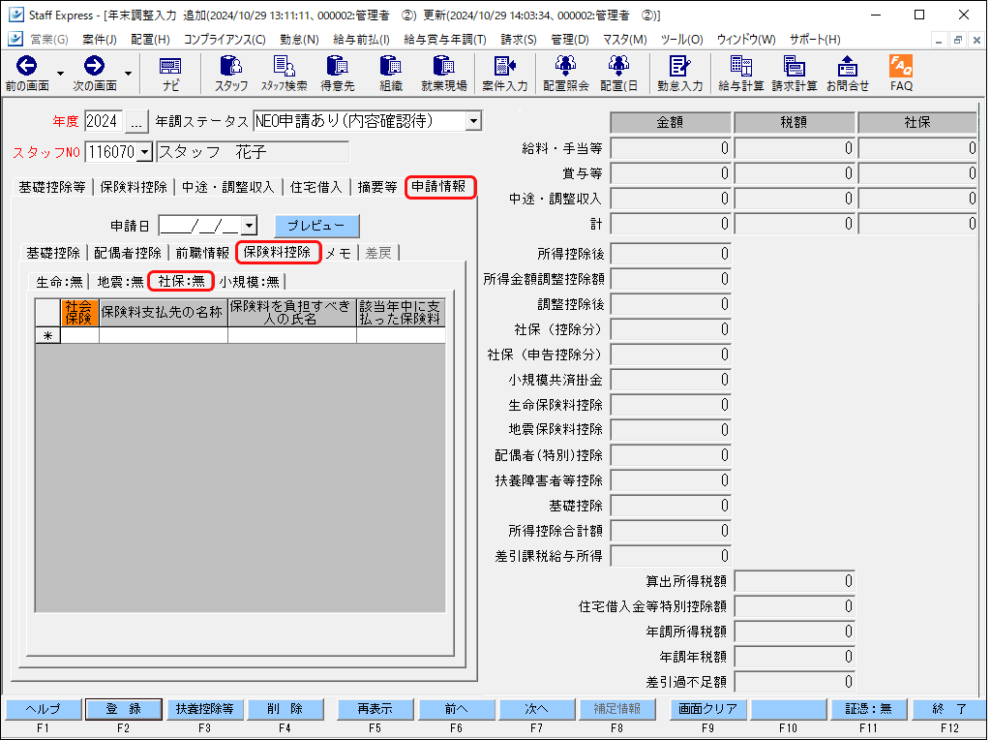Open the 給与賞与年調(T) menu
The height and width of the screenshot is (740, 991).
tap(445, 39)
